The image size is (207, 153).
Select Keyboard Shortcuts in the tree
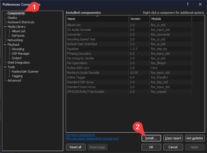(21, 22)
